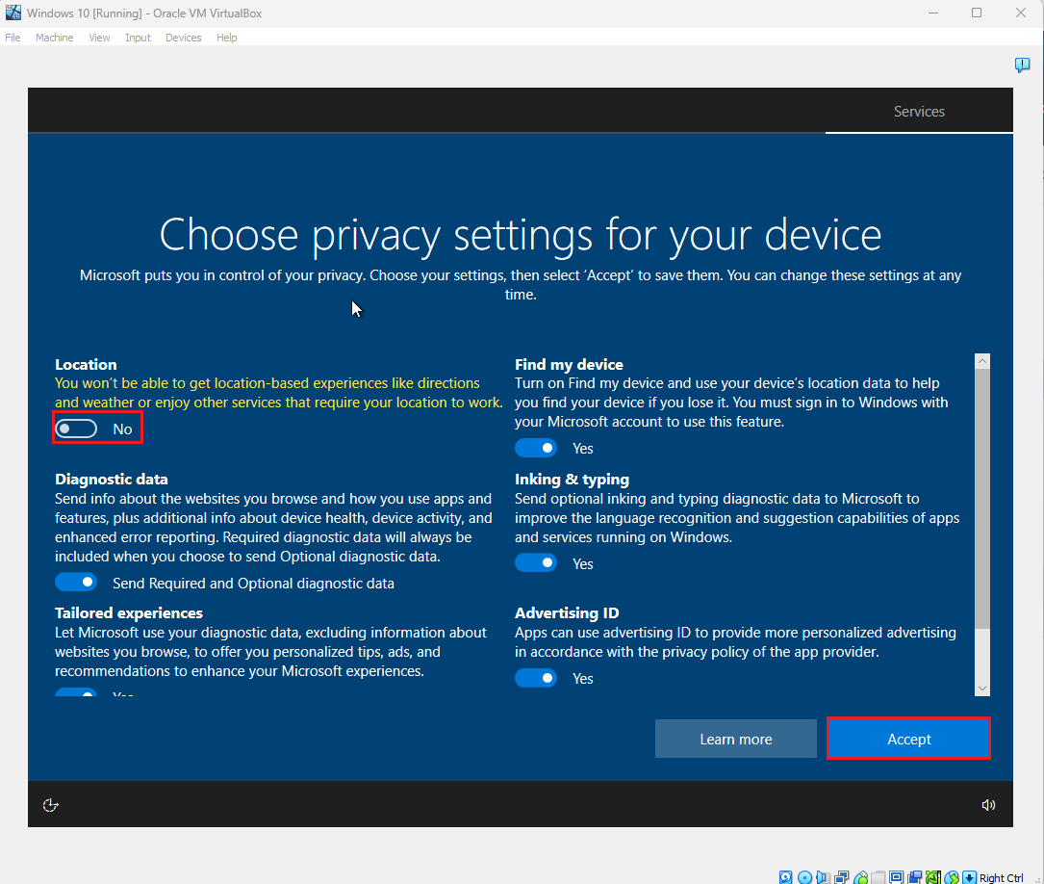Click the green CPU chip status indicator
The image size is (1044, 884).
[932, 877]
